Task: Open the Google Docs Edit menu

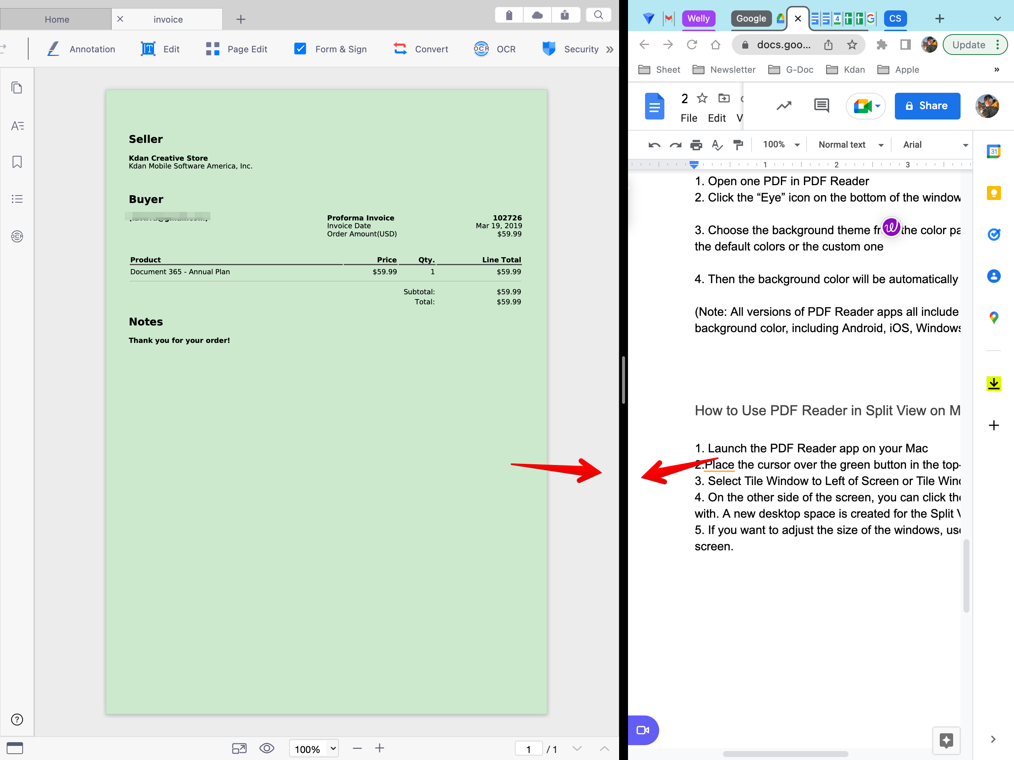Action: (716, 118)
